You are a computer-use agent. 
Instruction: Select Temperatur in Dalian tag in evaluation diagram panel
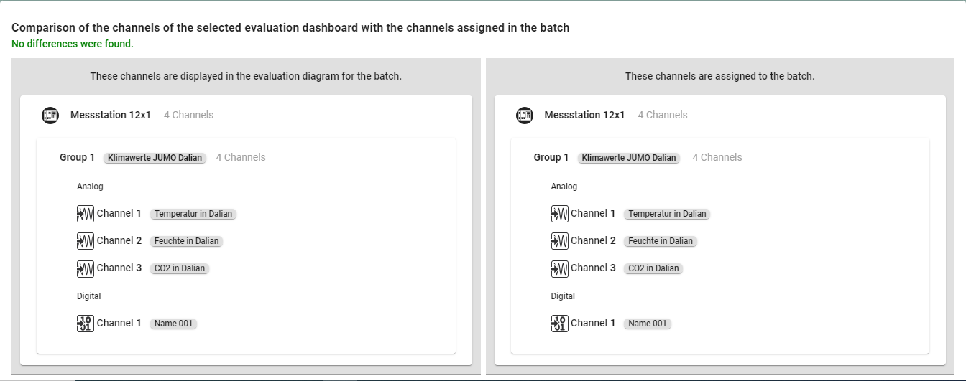[x=193, y=214]
